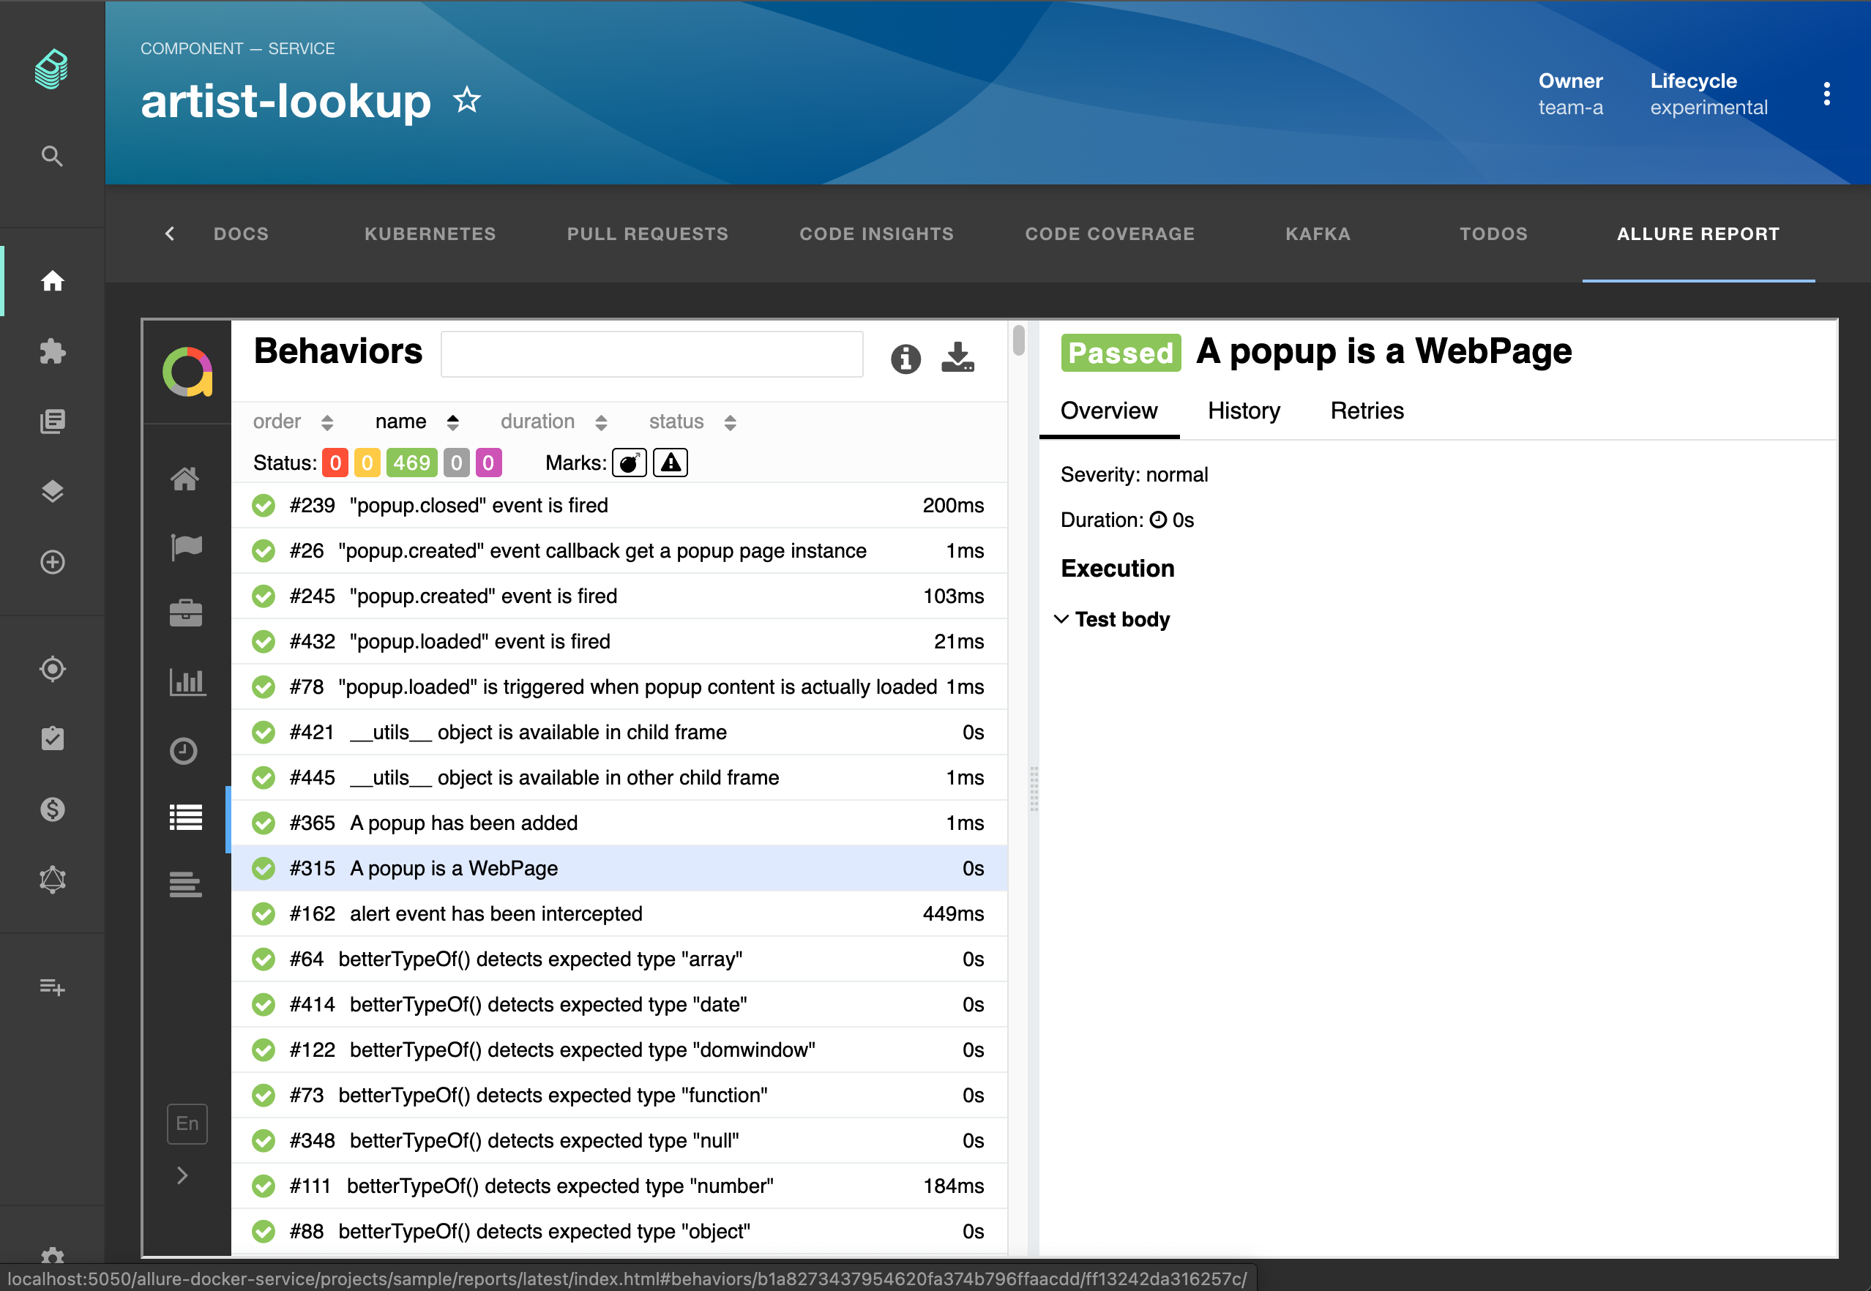Toggle the failed status filter badge
Image resolution: width=1871 pixels, height=1291 pixels.
click(x=335, y=463)
